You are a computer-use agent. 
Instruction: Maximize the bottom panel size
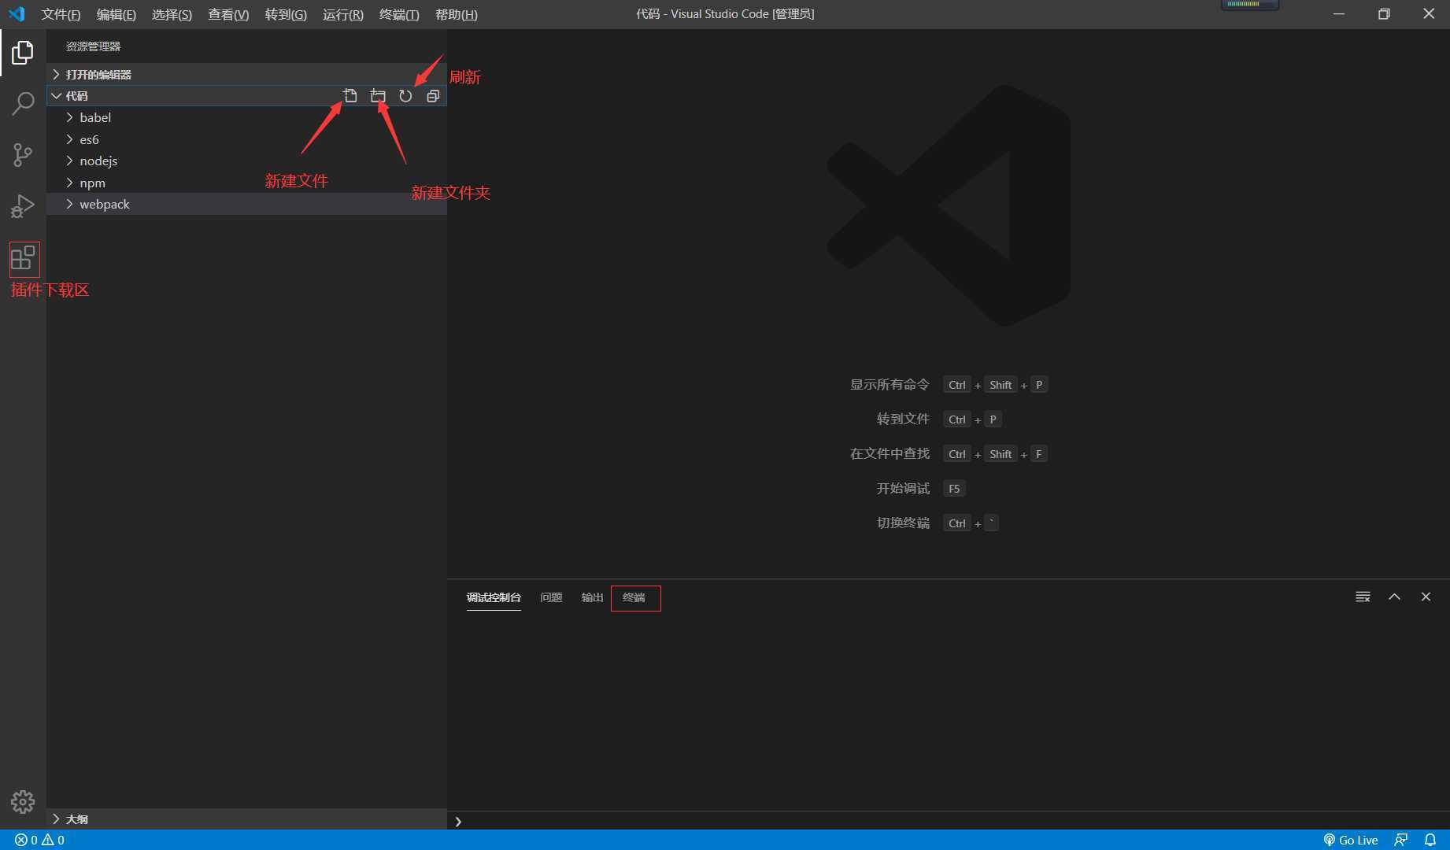pyautogui.click(x=1394, y=597)
